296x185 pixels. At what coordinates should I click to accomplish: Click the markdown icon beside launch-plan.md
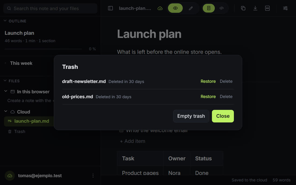pos(10,121)
